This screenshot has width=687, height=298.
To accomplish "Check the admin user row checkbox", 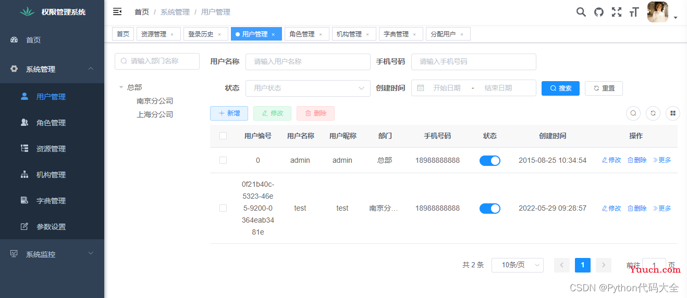I will (x=223, y=160).
